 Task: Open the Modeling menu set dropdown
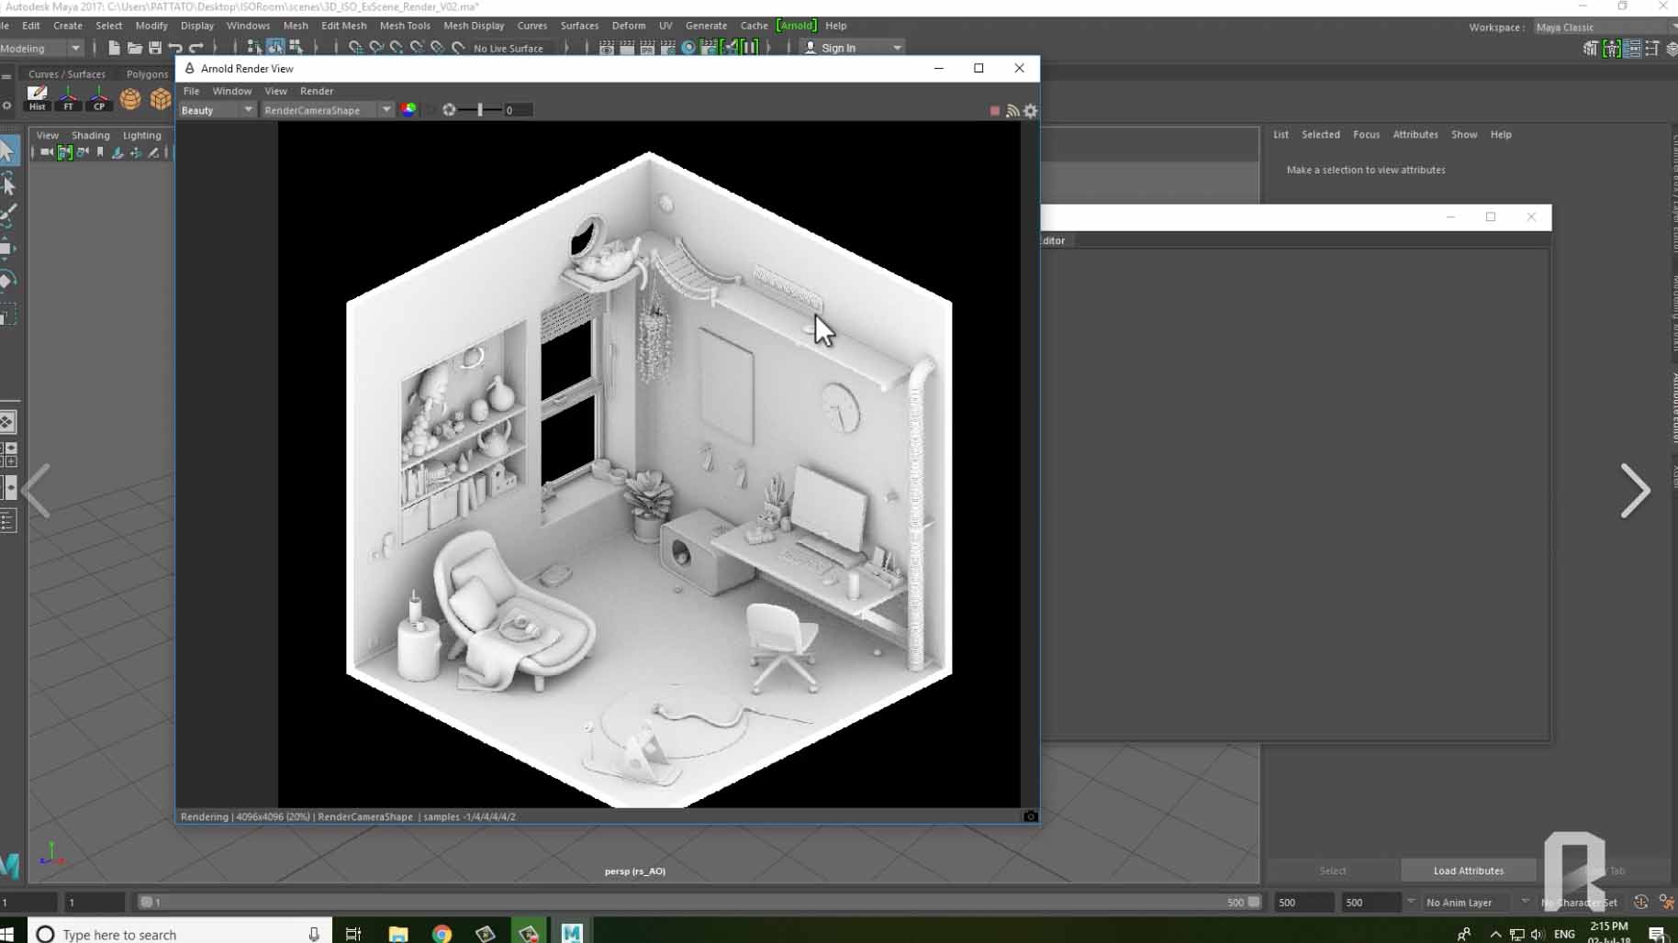coord(41,48)
